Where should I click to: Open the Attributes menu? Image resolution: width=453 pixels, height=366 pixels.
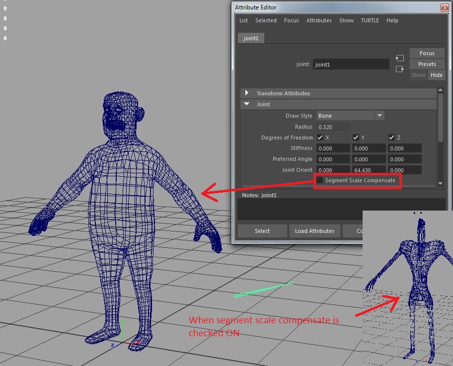click(319, 20)
